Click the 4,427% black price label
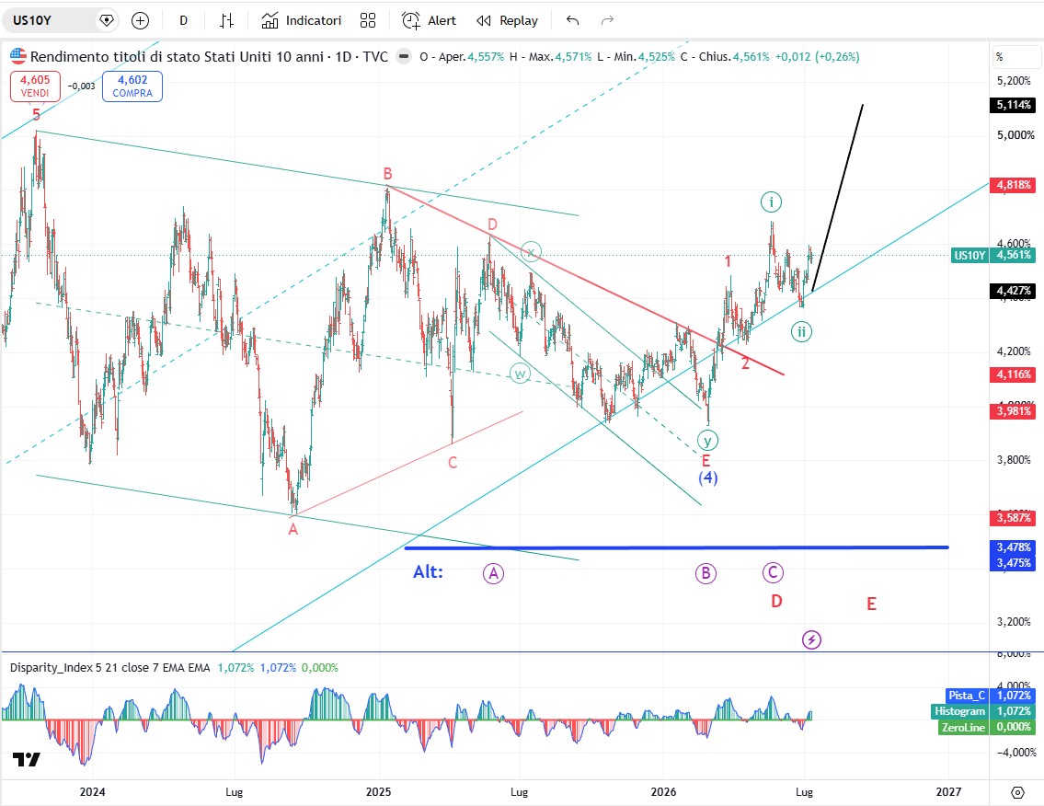The image size is (1044, 806). (x=1014, y=291)
